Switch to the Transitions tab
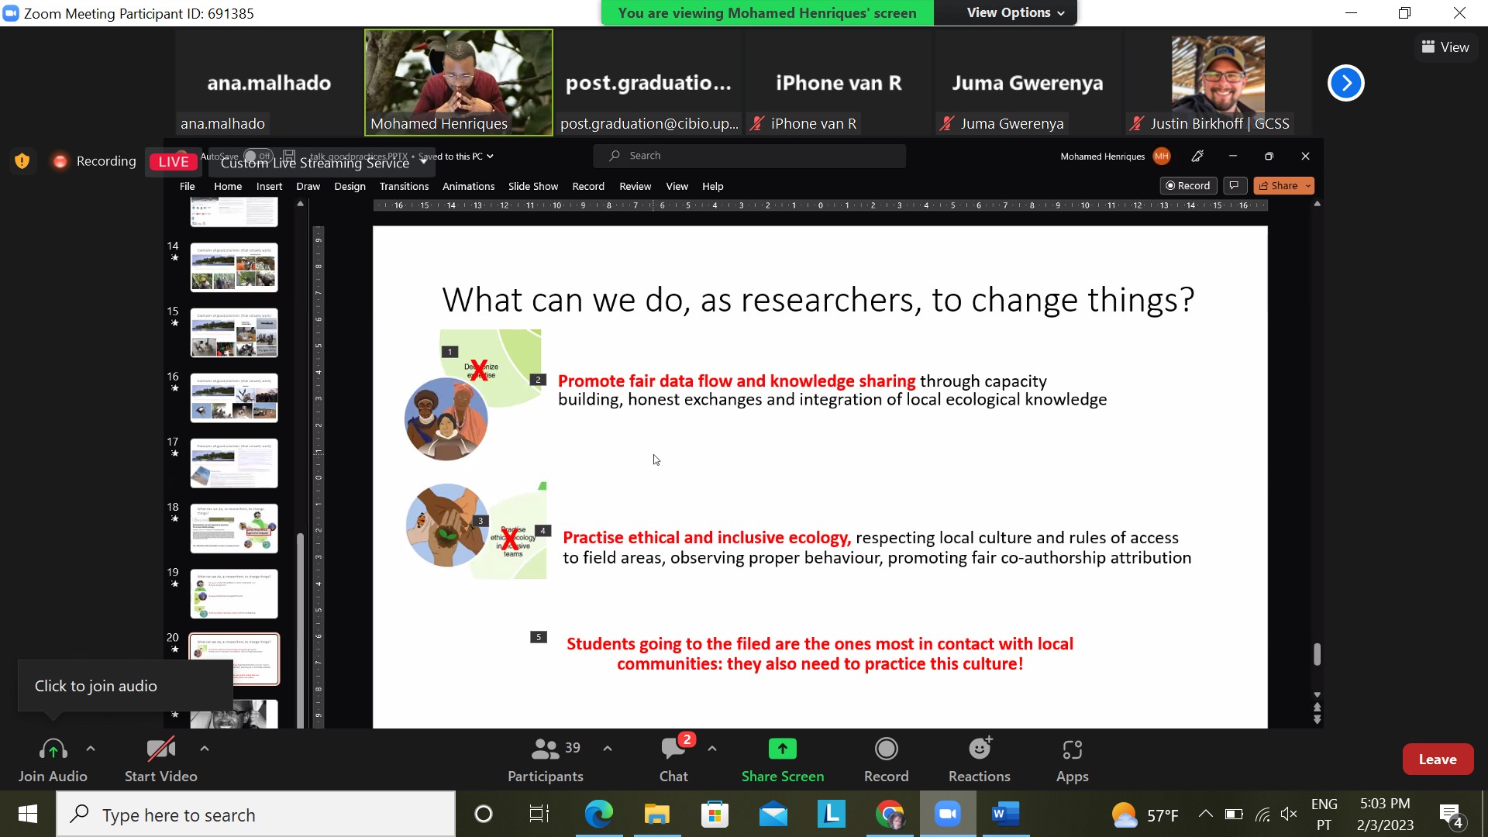The height and width of the screenshot is (837, 1488). pos(404,186)
